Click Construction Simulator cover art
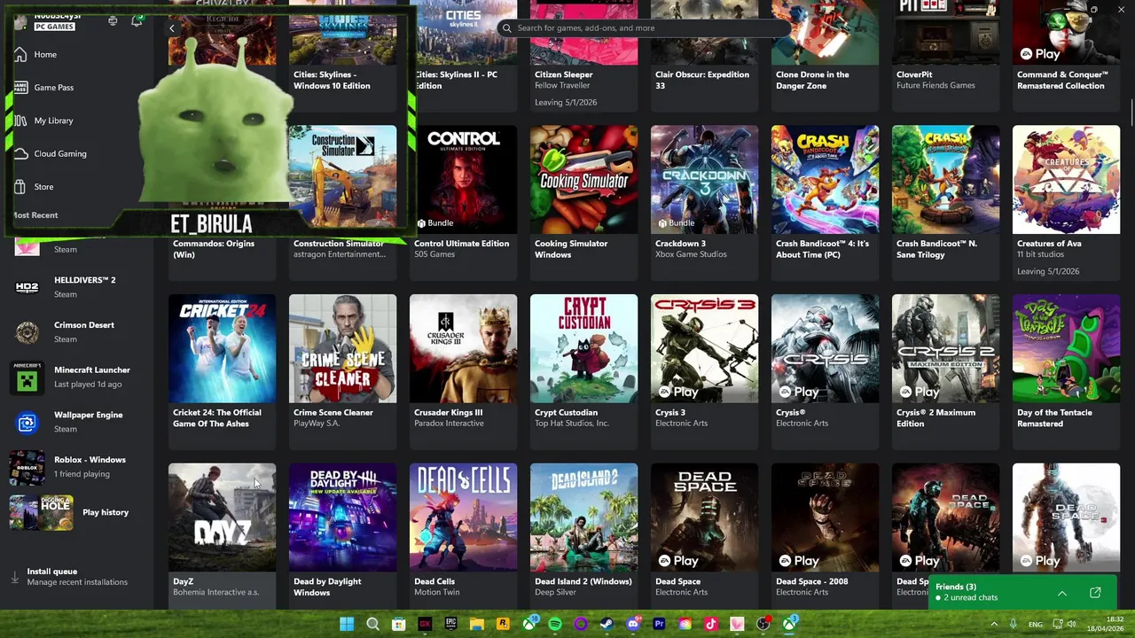The width and height of the screenshot is (1135, 638). click(342, 179)
